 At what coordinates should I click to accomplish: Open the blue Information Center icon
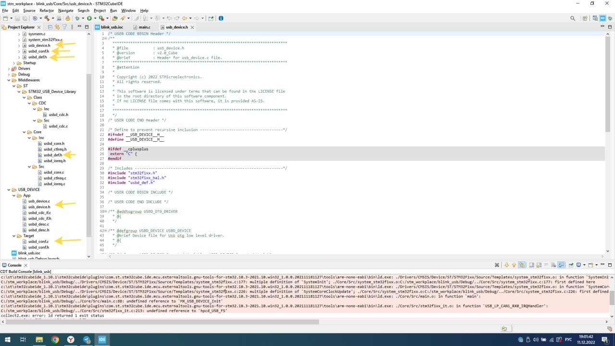pyautogui.click(x=221, y=18)
